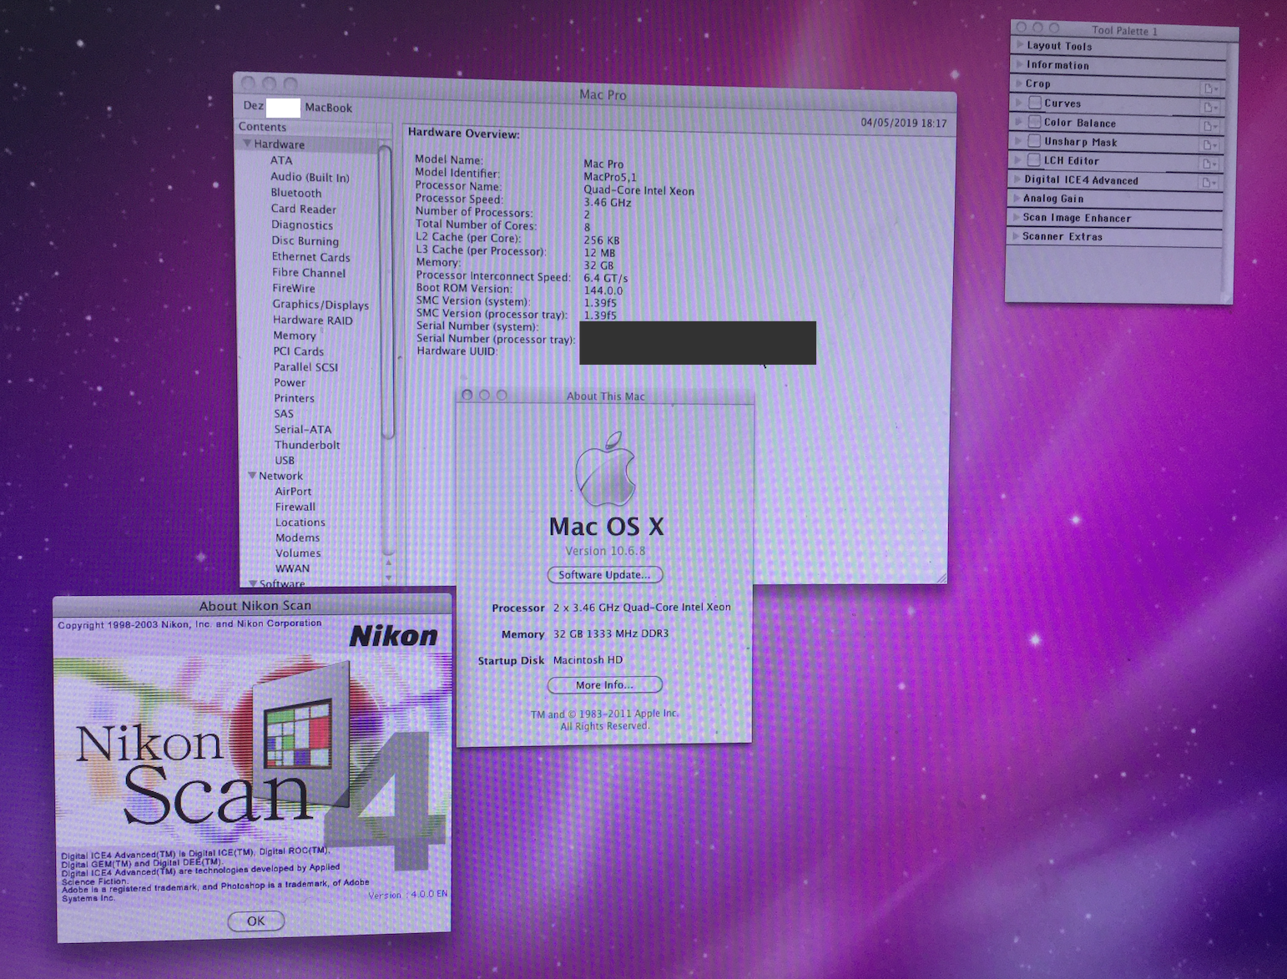
Task: Select Graphics/Displays in sidebar
Action: [x=320, y=305]
